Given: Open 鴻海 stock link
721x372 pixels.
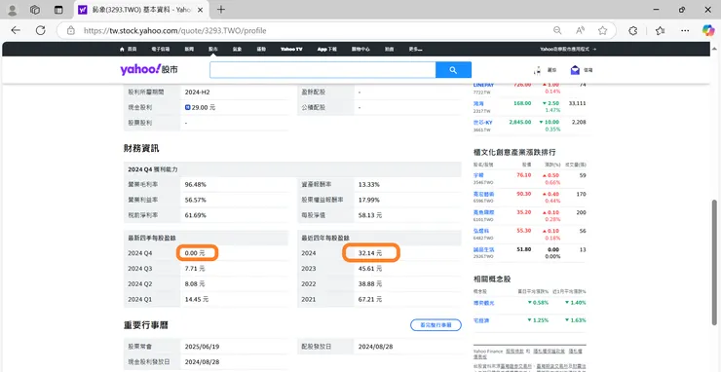Looking at the screenshot, I should 478,103.
